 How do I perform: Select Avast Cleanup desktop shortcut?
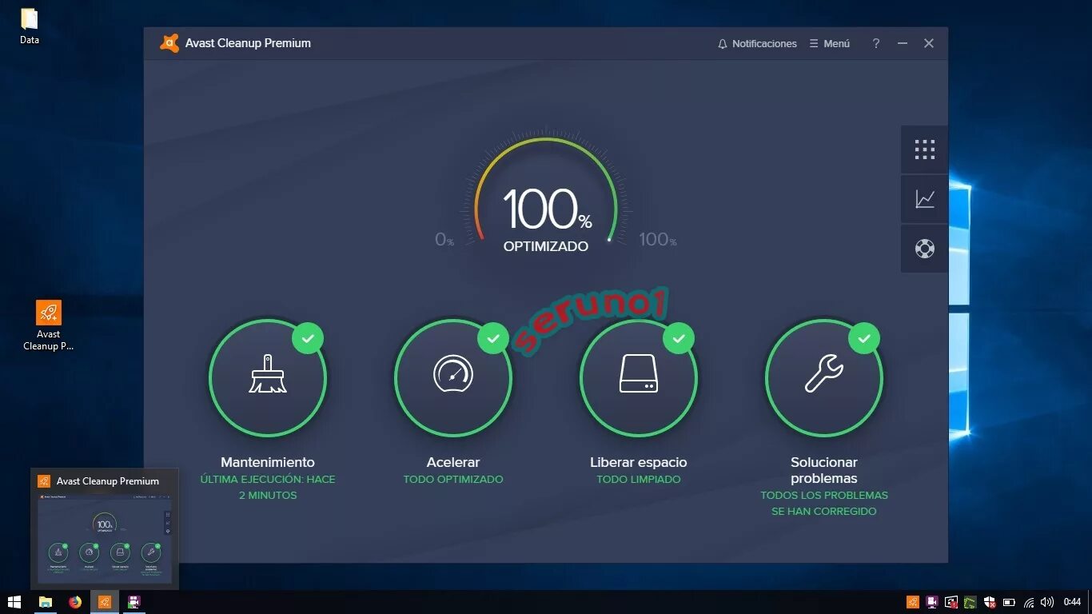tap(48, 325)
